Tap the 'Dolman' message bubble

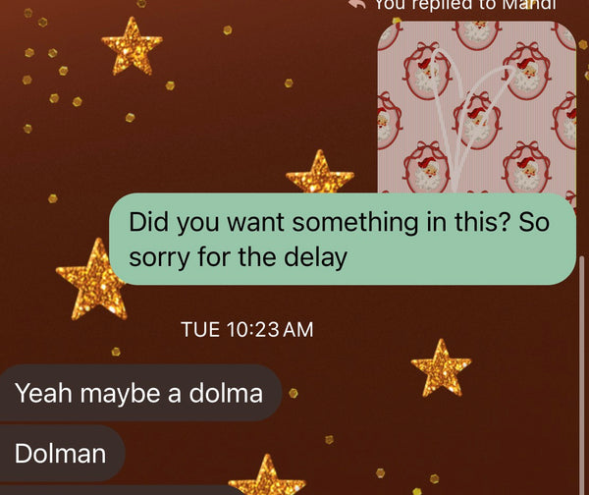pos(62,454)
